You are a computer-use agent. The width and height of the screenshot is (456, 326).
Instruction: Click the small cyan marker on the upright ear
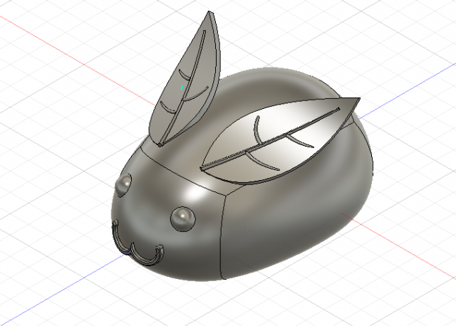coord(182,88)
